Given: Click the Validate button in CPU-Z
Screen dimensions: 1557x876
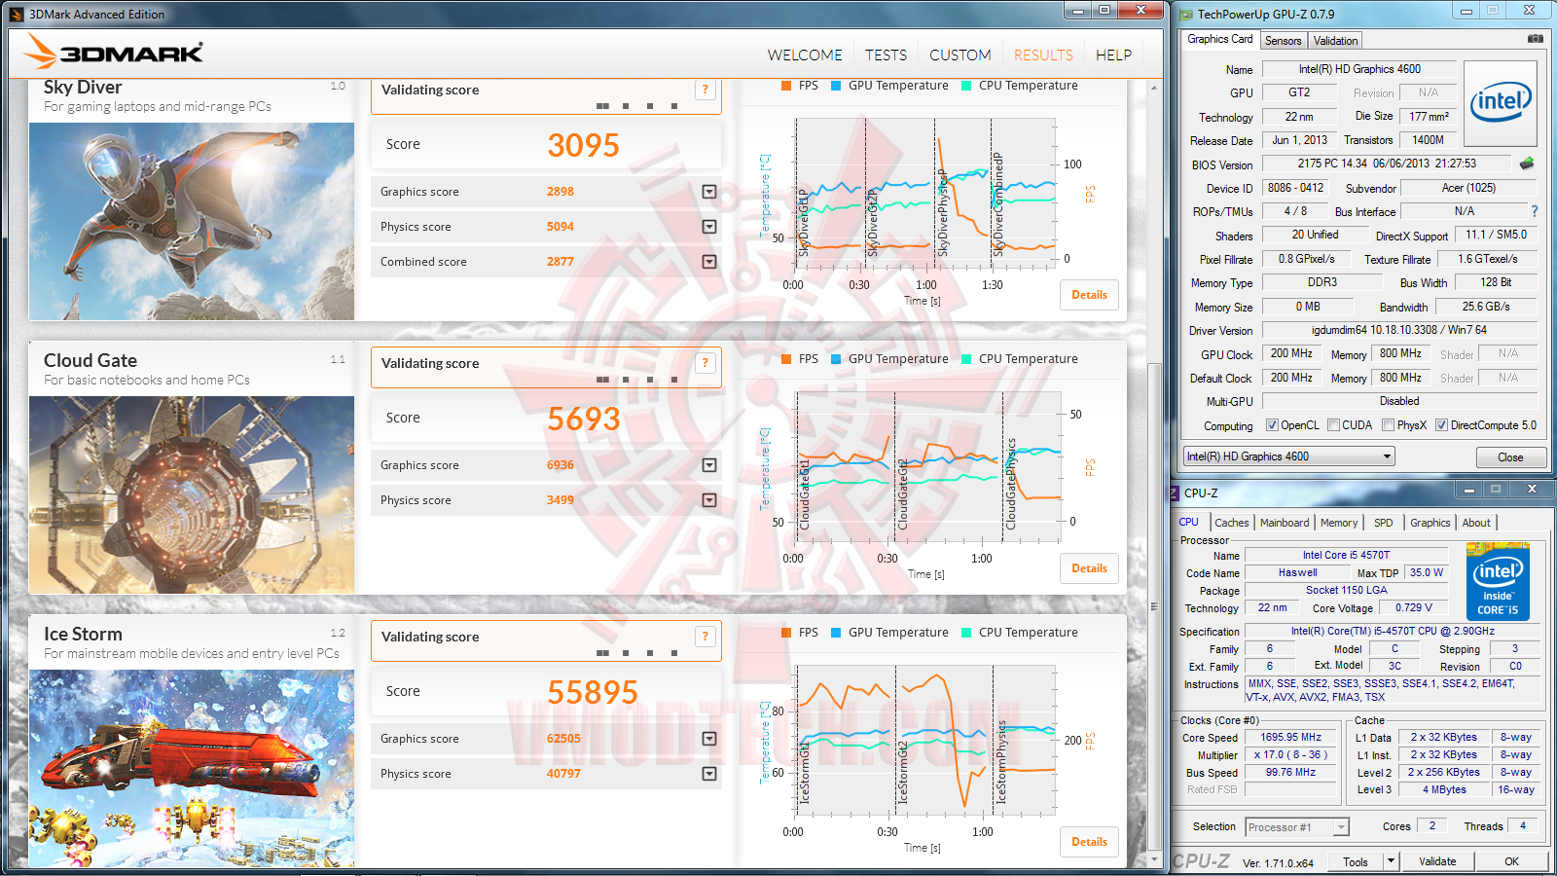Looking at the screenshot, I should click(x=1437, y=861).
